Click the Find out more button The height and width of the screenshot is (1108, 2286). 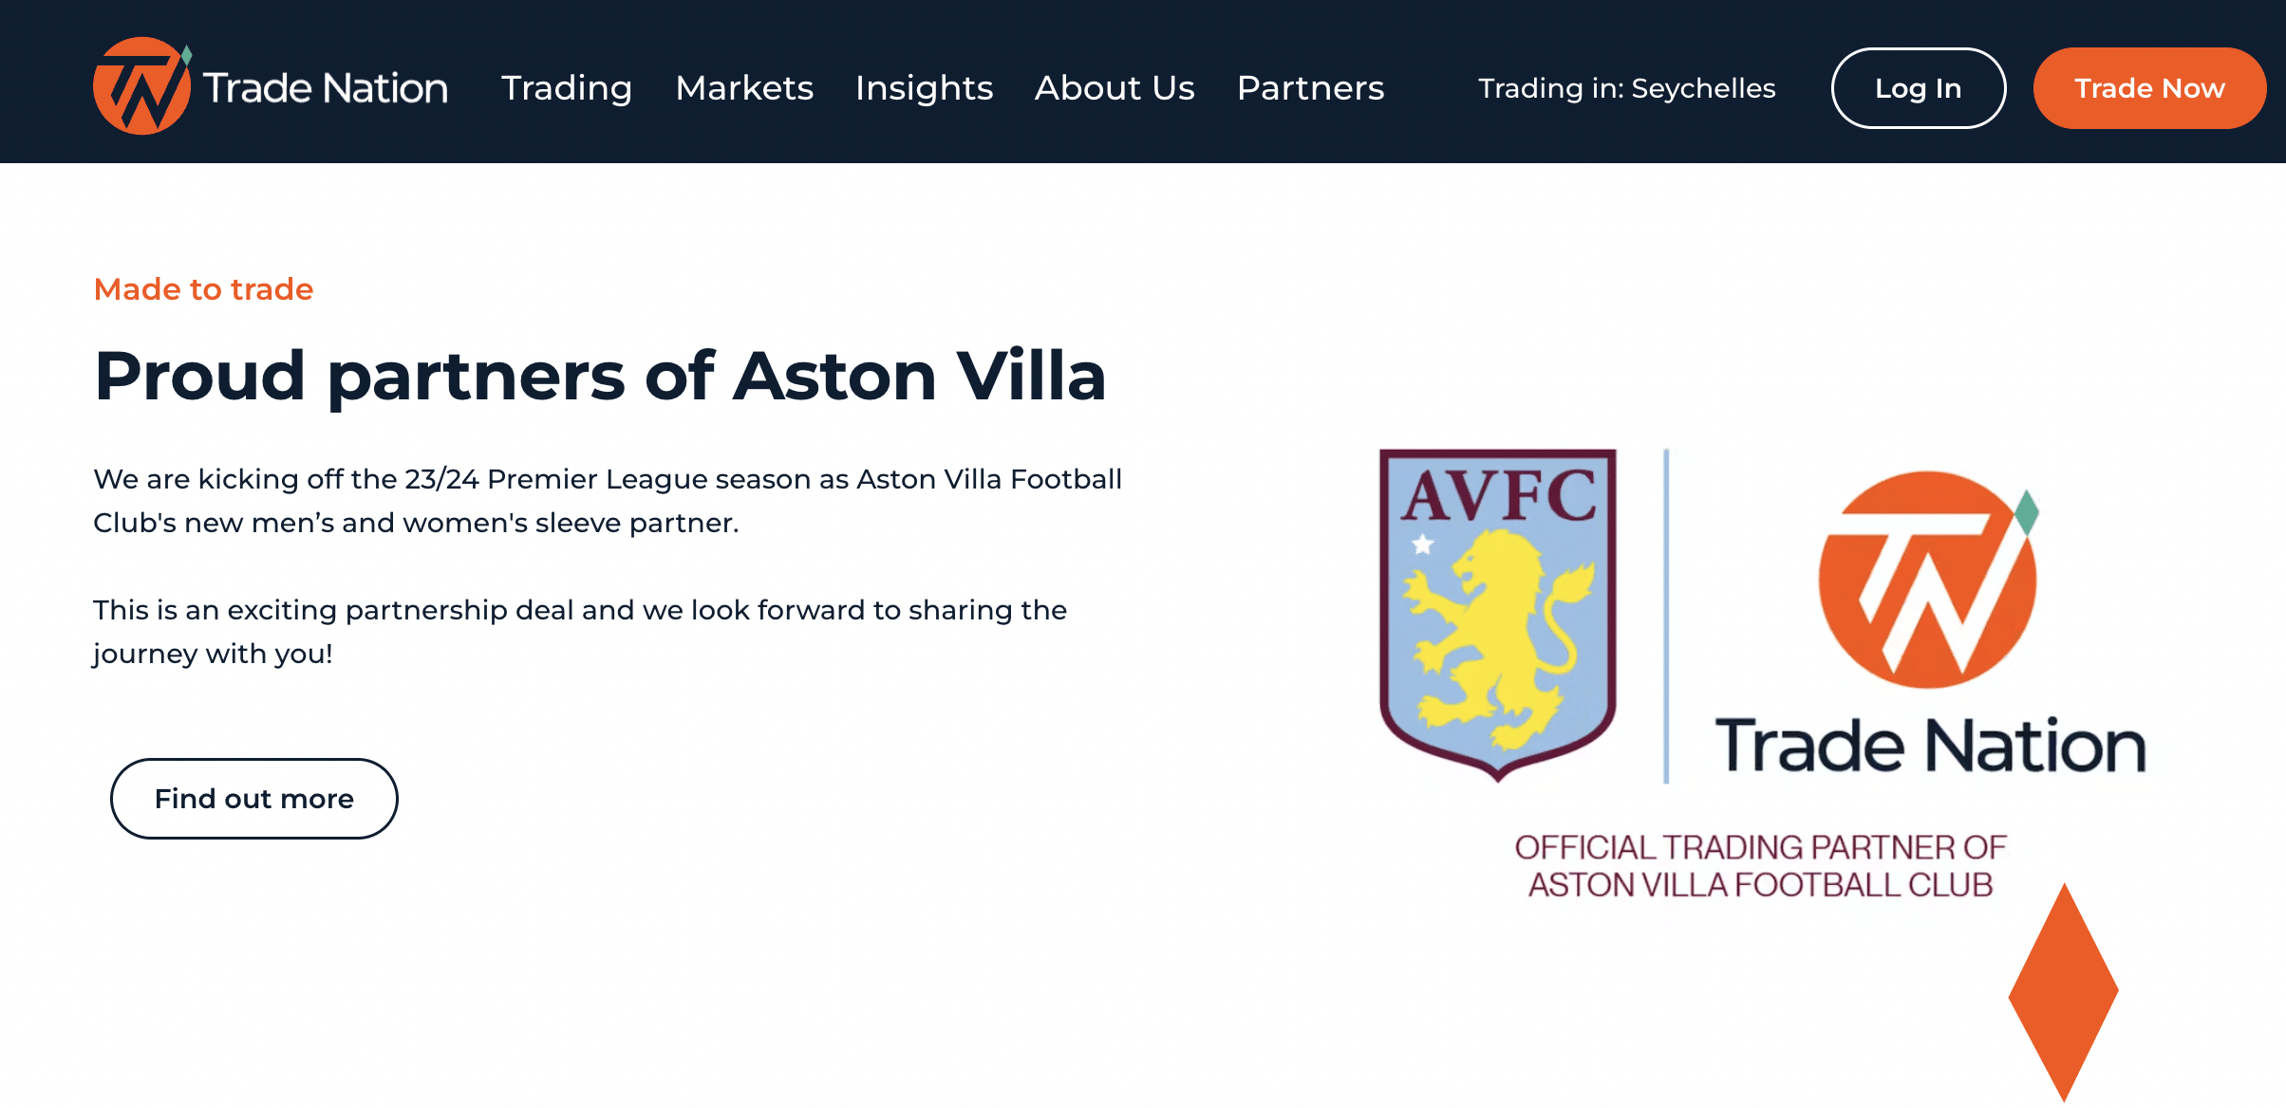(254, 799)
